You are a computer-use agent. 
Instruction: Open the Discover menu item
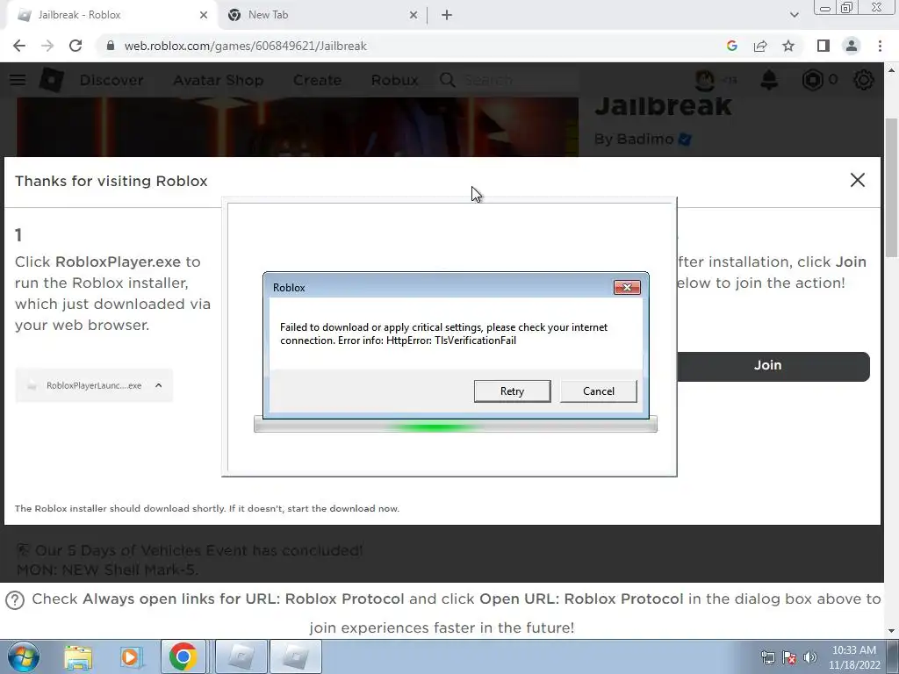111,80
